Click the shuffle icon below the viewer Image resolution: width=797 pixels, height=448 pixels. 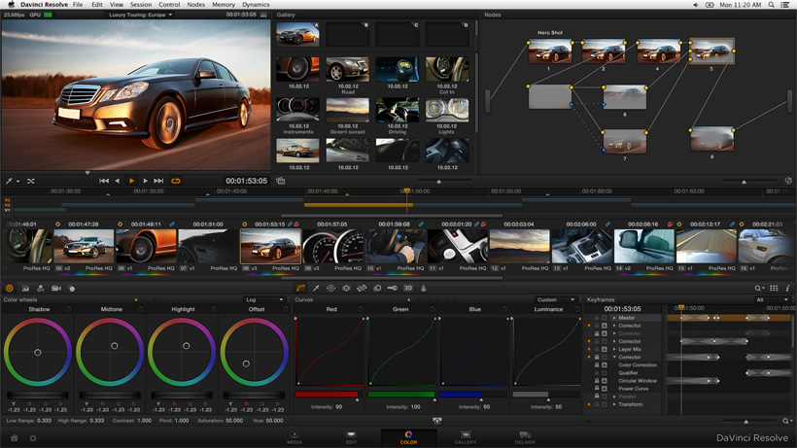click(x=30, y=181)
